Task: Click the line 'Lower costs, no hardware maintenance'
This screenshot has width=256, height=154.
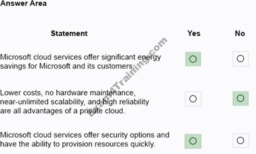Action: tap(68, 93)
